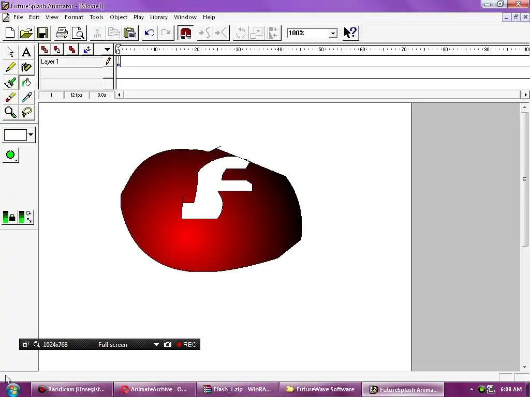This screenshot has width=530, height=397.
Task: Open the Library menu
Action: coord(159,17)
